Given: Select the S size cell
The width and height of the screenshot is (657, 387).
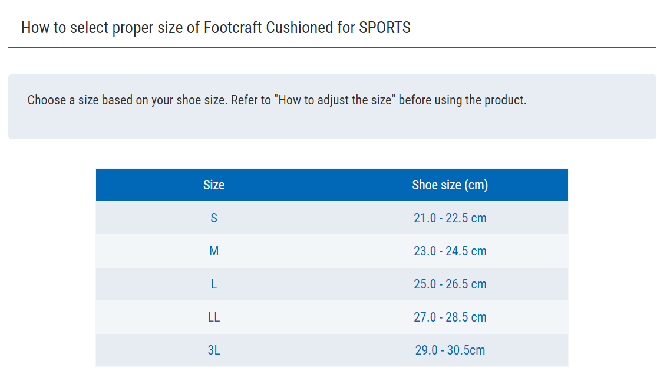Looking at the screenshot, I should point(214,218).
